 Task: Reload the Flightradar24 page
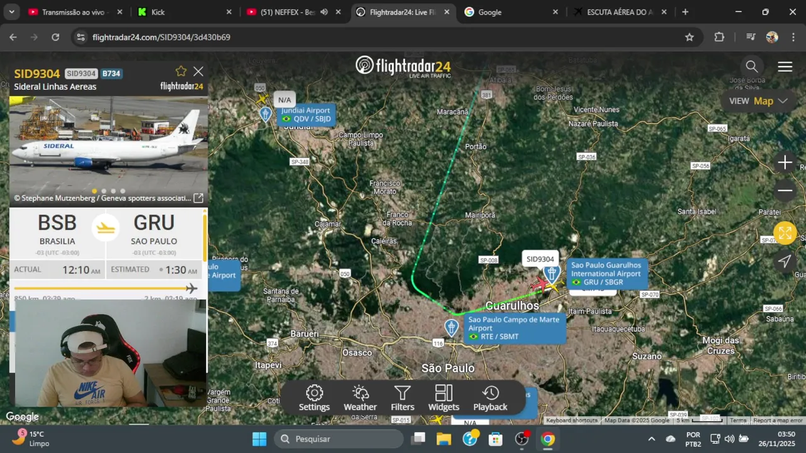55,37
